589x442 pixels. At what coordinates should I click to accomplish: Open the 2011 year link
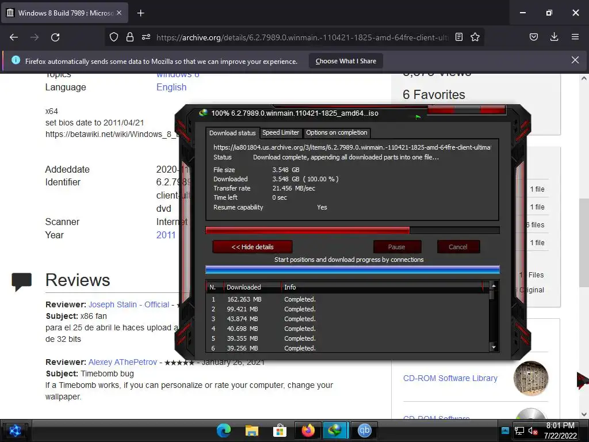pos(166,235)
